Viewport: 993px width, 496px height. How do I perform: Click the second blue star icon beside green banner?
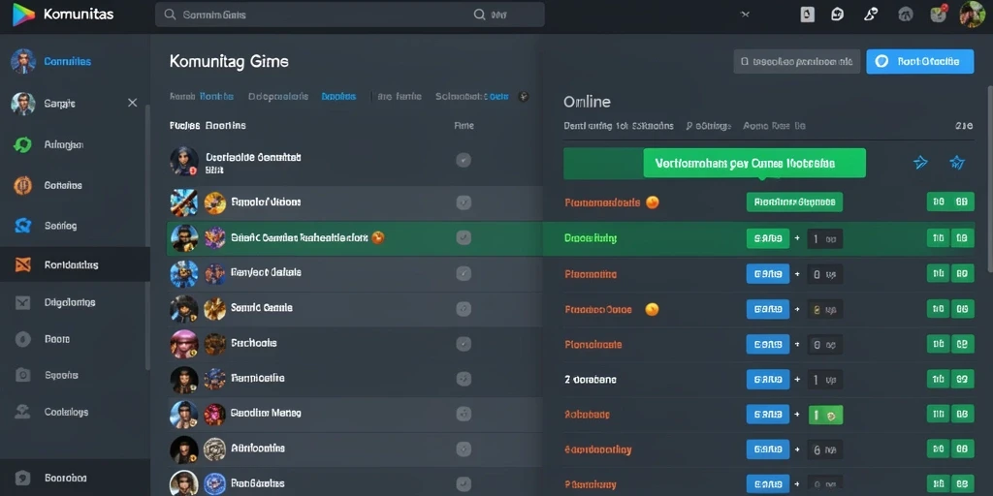957,163
